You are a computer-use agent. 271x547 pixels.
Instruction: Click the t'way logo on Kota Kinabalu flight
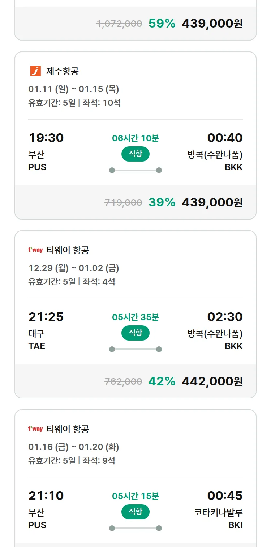click(35, 429)
